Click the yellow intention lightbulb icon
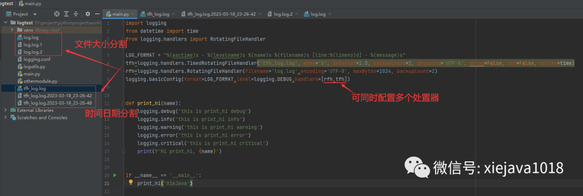This screenshot has height=196, width=583. (131, 183)
